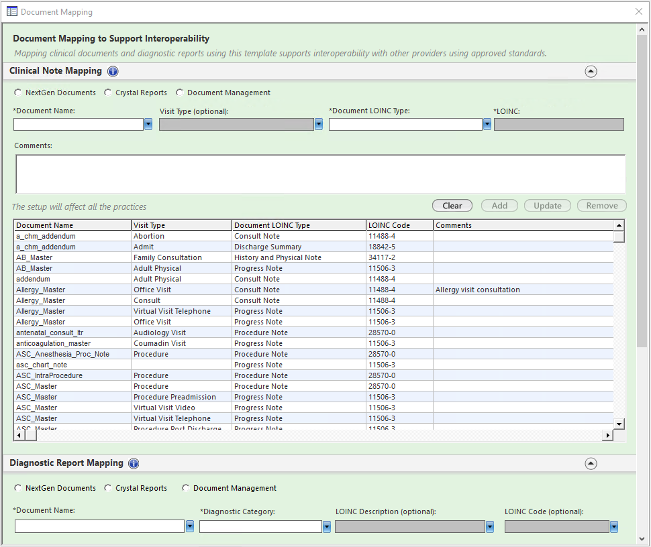Select the a_chm_addendum Abortion row
Image resolution: width=651 pixels, height=547 pixels.
313,236
